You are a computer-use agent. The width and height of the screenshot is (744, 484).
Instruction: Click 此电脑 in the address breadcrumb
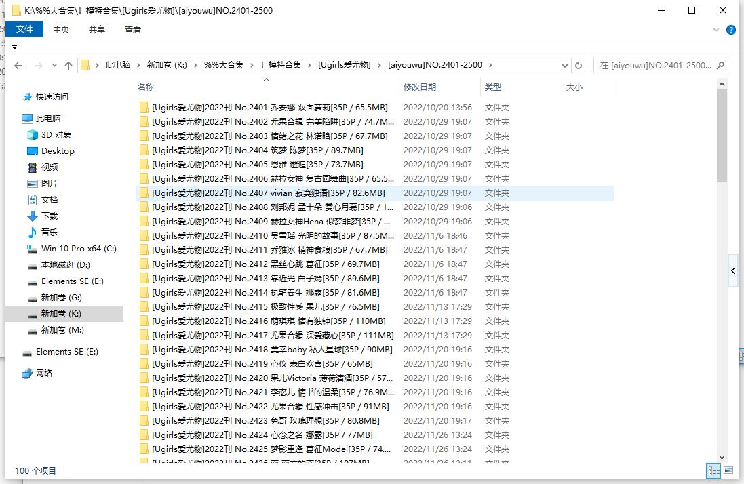tap(118, 65)
